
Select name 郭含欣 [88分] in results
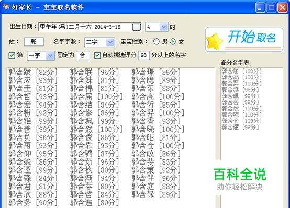[33, 194]
